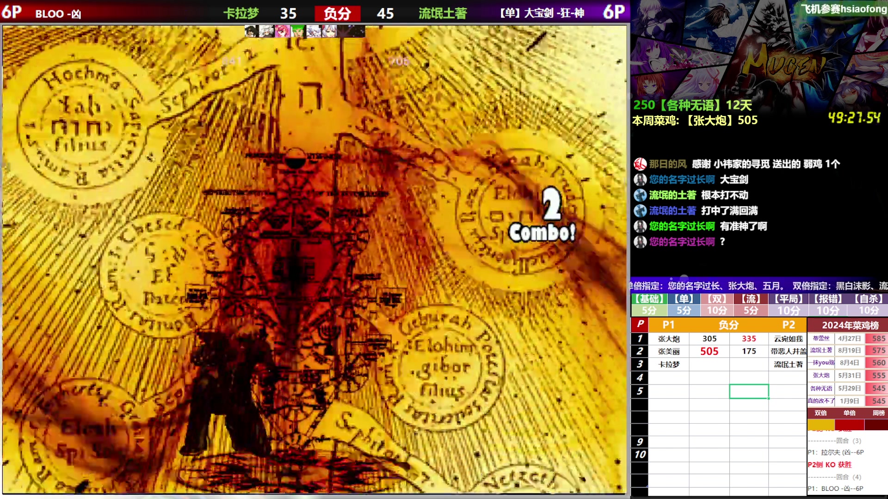The height and width of the screenshot is (499, 888).
Task: Click the avatar next to 那日的风 in chat
Action: coord(640,164)
